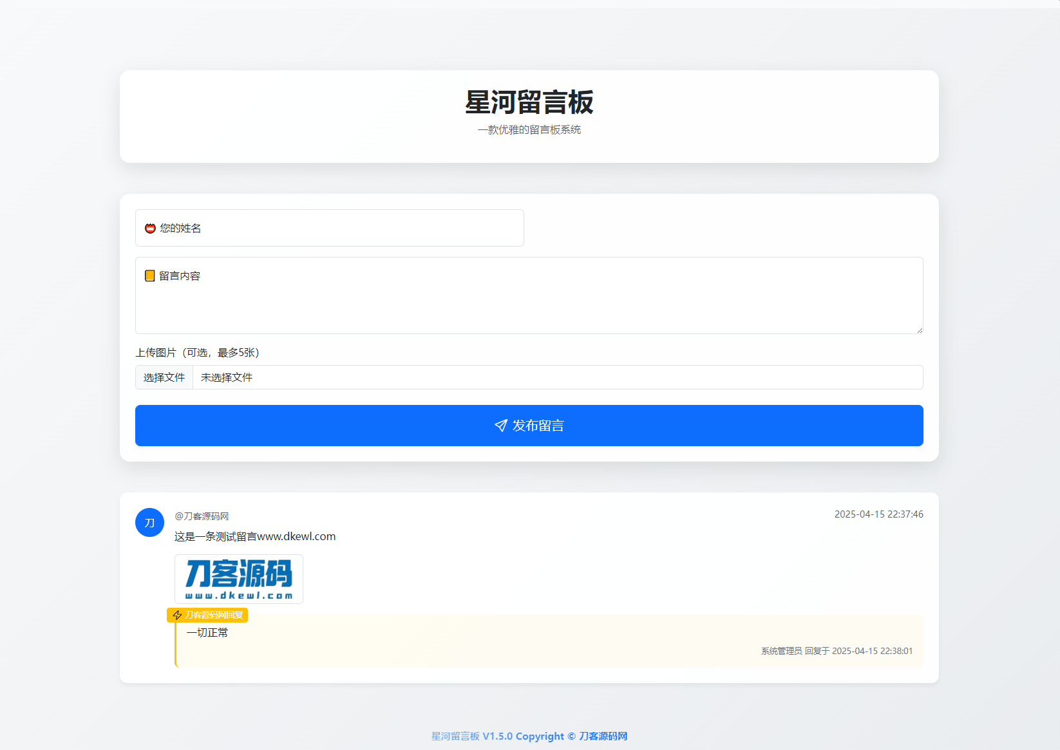Image resolution: width=1060 pixels, height=750 pixels.
Task: Focus the 留言内容 message textarea
Action: point(528,296)
